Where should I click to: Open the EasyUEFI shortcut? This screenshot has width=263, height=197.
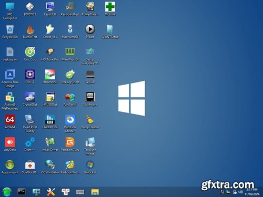coord(50,9)
